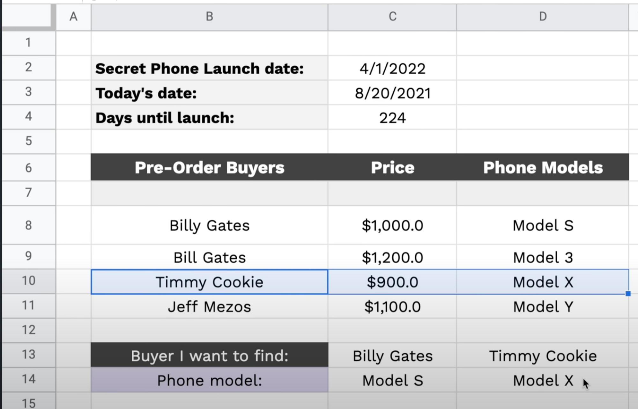Select column C header
This screenshot has height=409, width=638.
pyautogui.click(x=392, y=16)
